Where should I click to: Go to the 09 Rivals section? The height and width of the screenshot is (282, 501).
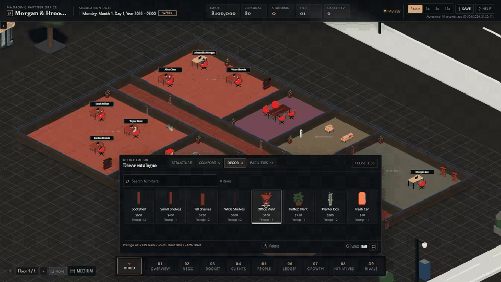(371, 266)
